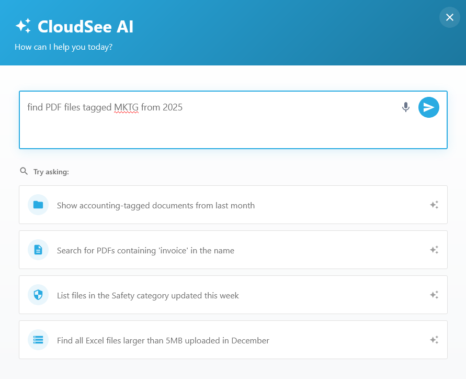Click sparkle icon on Safety category row

click(434, 295)
